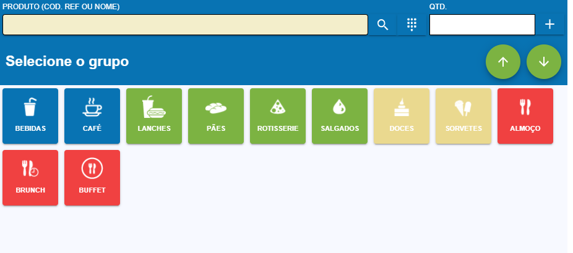The width and height of the screenshot is (573, 253).
Task: Open the numeric keypad button
Action: click(x=411, y=25)
